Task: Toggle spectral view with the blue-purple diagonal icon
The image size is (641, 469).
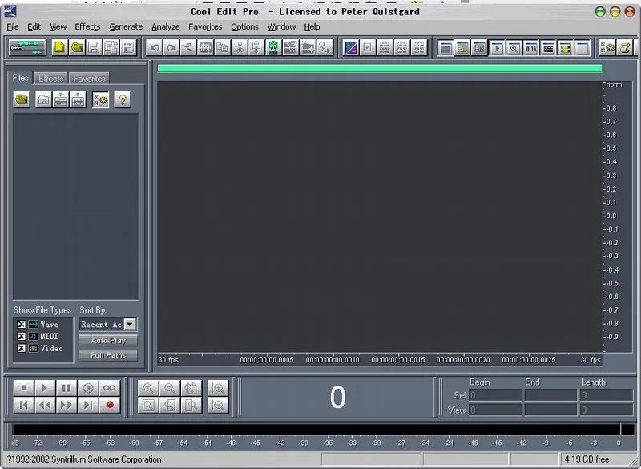Action: click(x=351, y=48)
